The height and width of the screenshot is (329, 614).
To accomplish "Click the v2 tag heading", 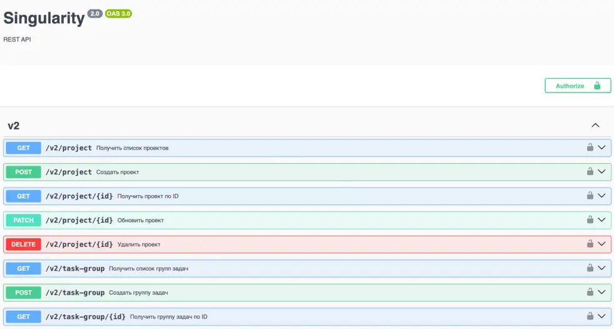I will (x=14, y=126).
